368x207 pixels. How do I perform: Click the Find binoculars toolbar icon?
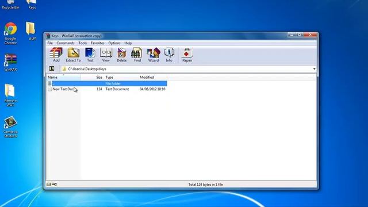137,55
